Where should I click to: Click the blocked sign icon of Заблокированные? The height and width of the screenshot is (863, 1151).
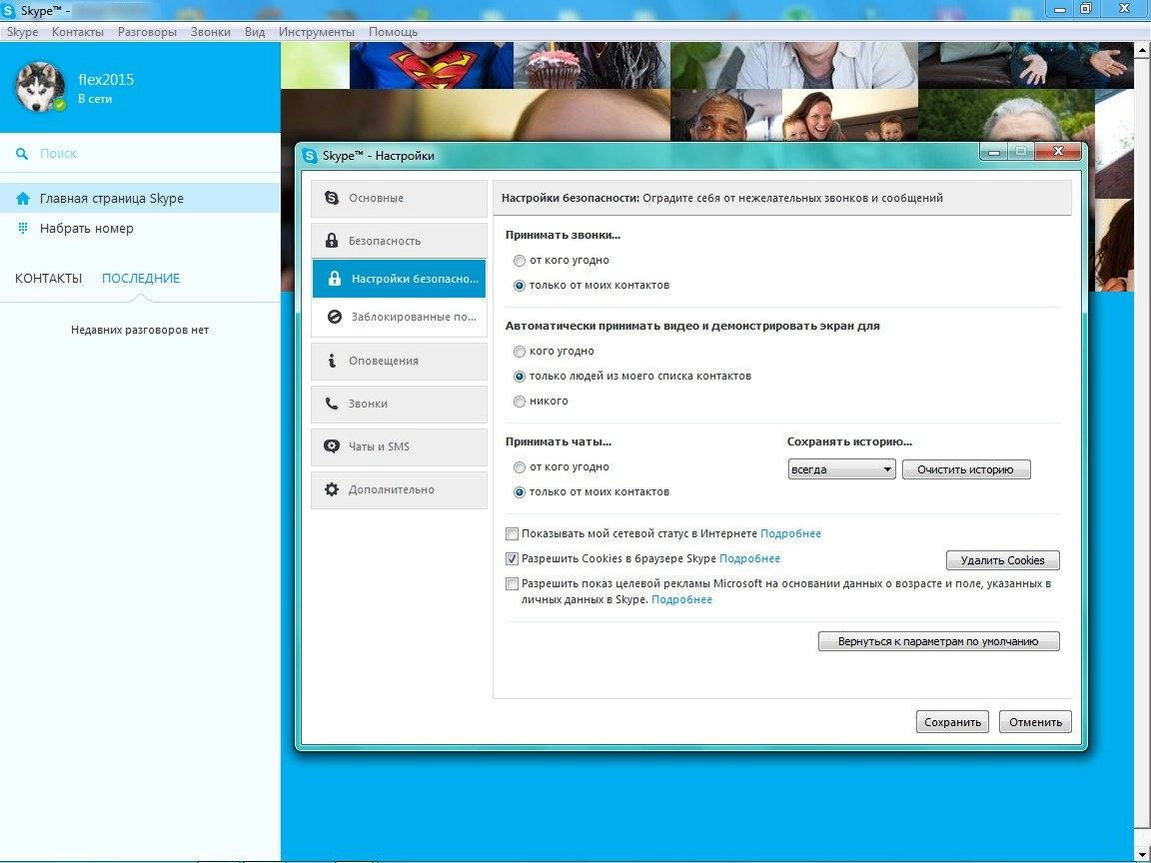334,317
